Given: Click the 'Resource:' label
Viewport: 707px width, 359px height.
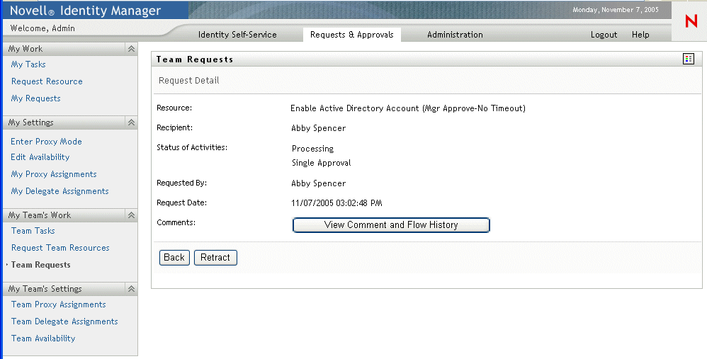Looking at the screenshot, I should point(174,108).
